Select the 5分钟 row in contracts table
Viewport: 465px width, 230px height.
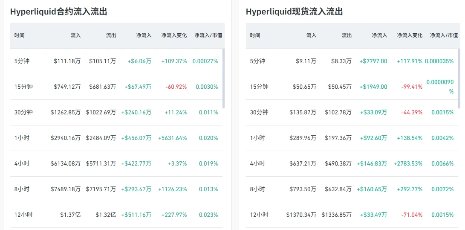point(116,61)
